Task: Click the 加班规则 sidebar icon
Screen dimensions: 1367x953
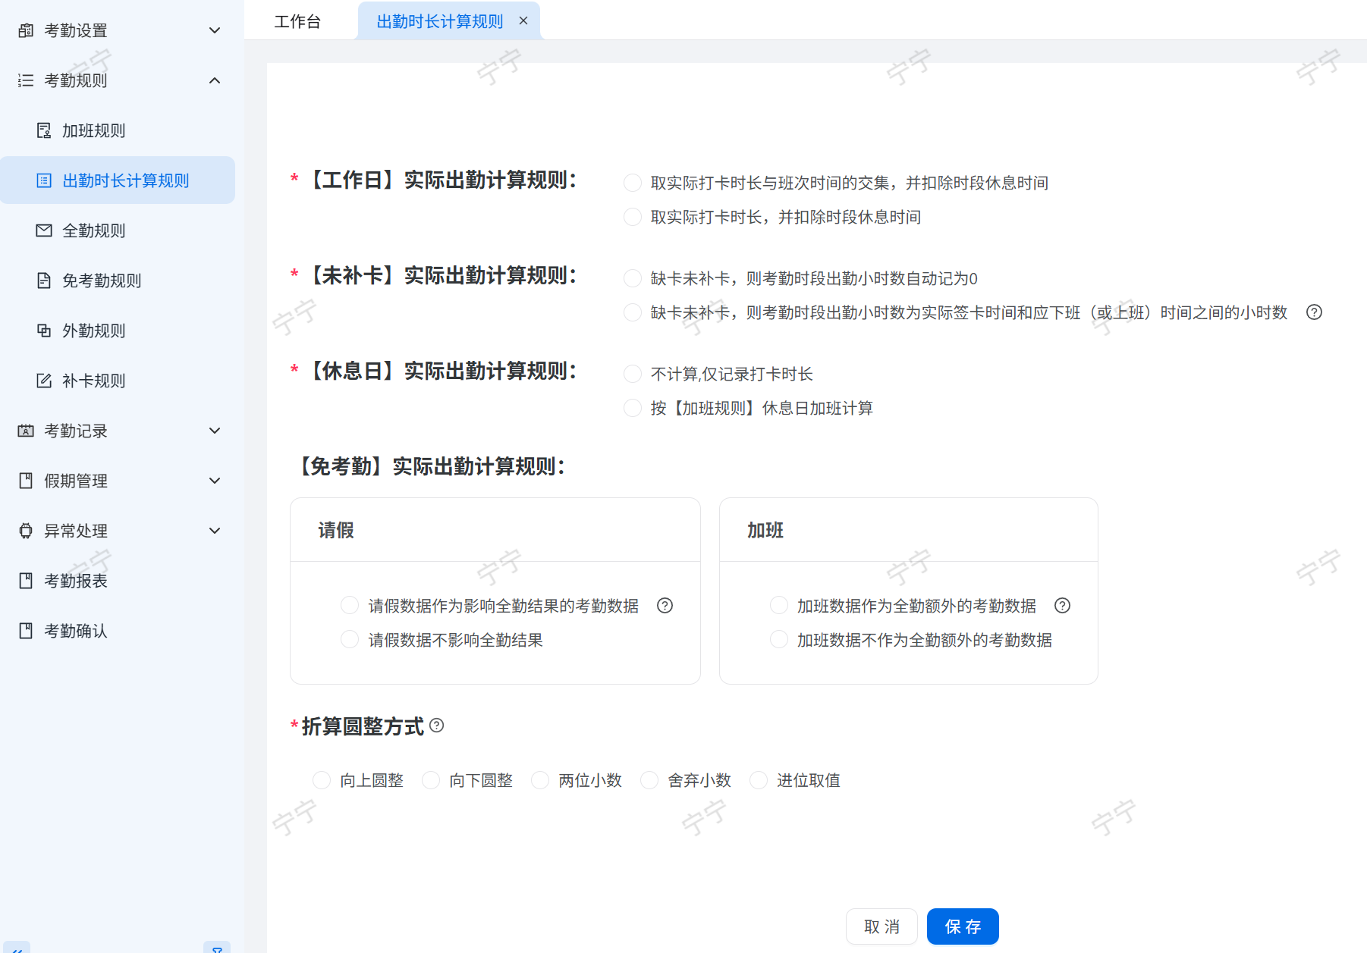Action: [44, 131]
